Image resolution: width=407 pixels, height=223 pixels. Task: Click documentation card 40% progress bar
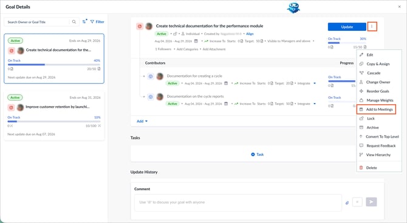[54, 64]
